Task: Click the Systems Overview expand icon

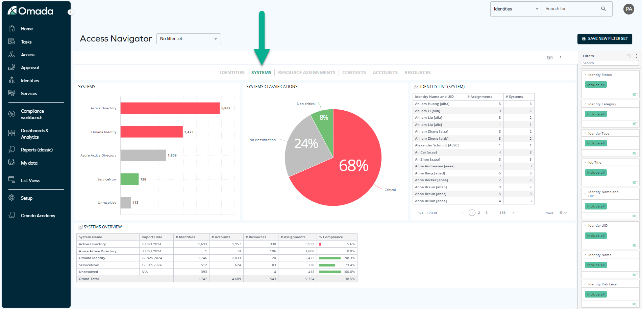Action: [x=80, y=227]
